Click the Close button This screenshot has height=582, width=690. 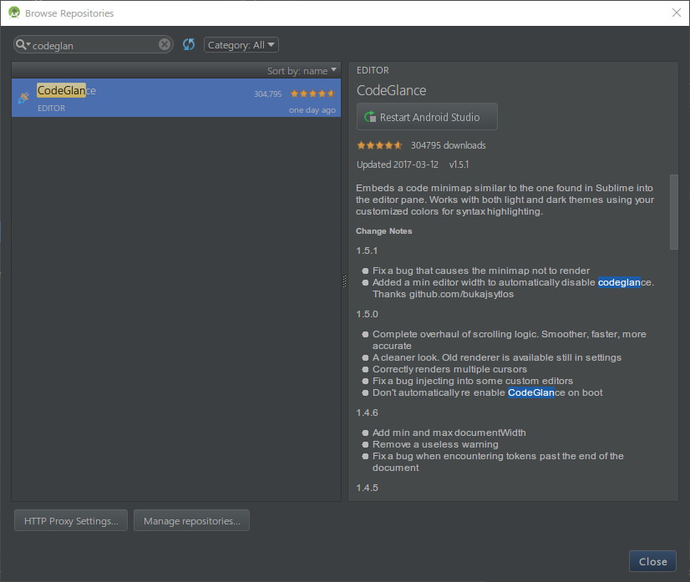point(652,561)
